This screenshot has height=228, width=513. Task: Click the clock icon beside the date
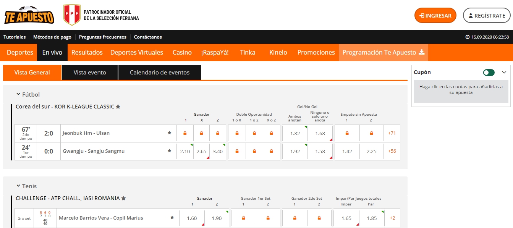[x=468, y=37]
